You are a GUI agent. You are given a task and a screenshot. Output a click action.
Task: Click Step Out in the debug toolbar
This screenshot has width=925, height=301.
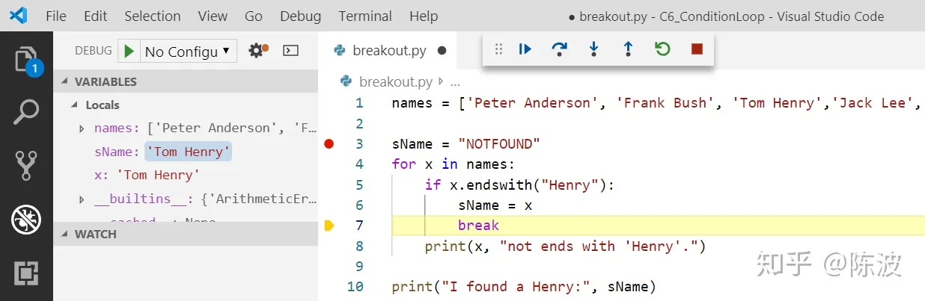tap(628, 49)
